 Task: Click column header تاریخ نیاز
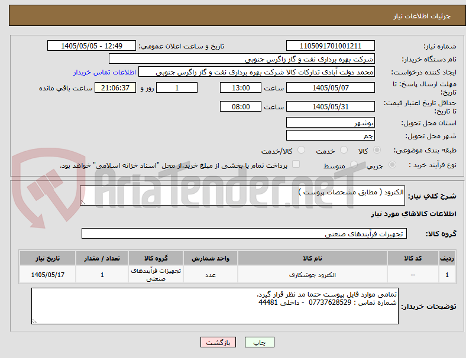(47, 258)
